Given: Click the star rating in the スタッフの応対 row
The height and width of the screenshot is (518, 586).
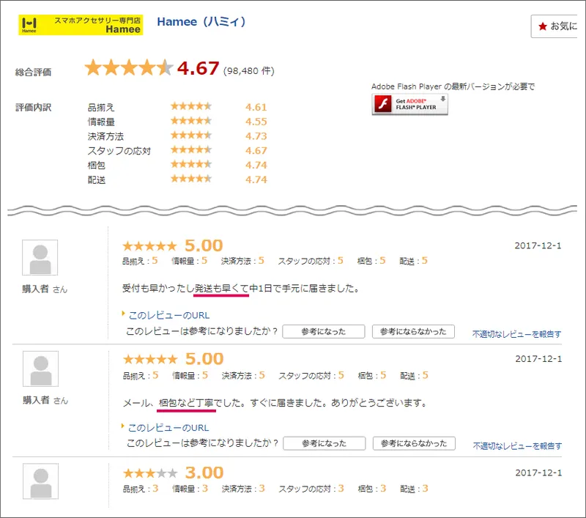Looking at the screenshot, I should [x=191, y=150].
